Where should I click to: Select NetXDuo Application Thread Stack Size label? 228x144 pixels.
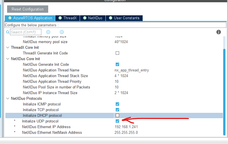[x=55, y=76]
